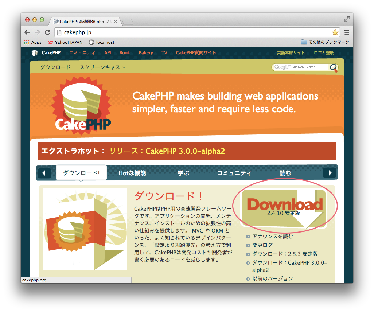Click the tab favicon of CakePHP tab
The height and width of the screenshot is (312, 374).
click(x=56, y=22)
